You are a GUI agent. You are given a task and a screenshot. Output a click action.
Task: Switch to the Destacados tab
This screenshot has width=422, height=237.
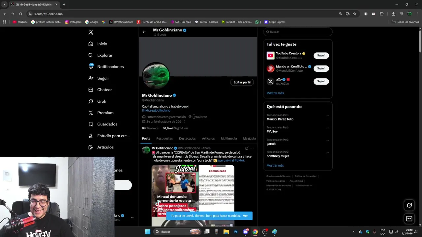187,139
